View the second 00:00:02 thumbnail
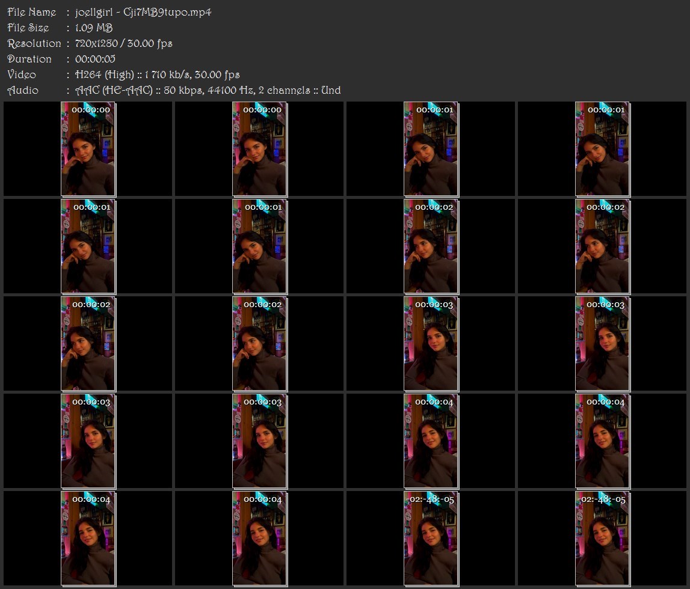The height and width of the screenshot is (589, 690). coord(602,246)
